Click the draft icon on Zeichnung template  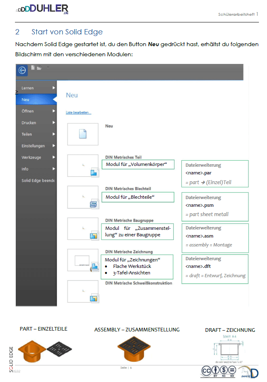(x=94, y=267)
